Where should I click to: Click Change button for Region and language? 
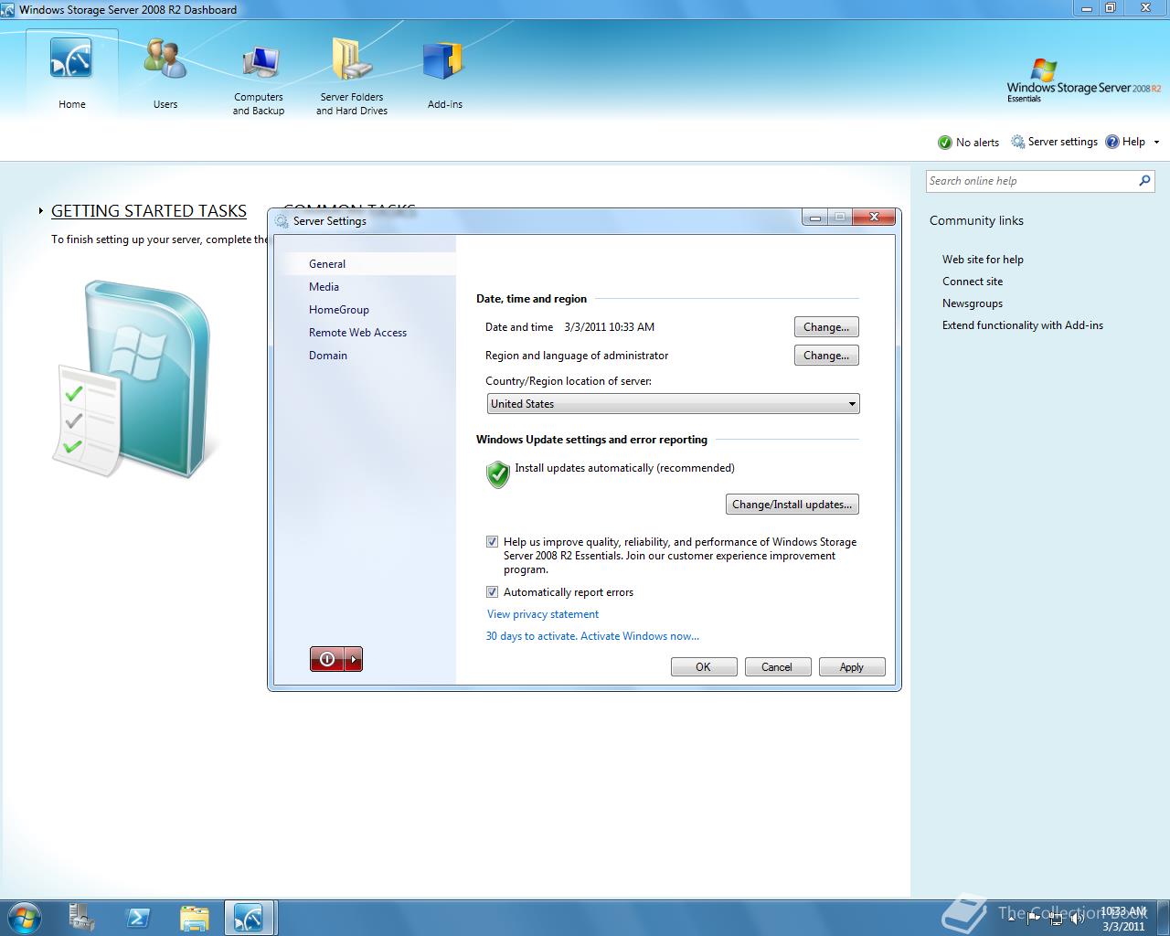[x=826, y=356]
